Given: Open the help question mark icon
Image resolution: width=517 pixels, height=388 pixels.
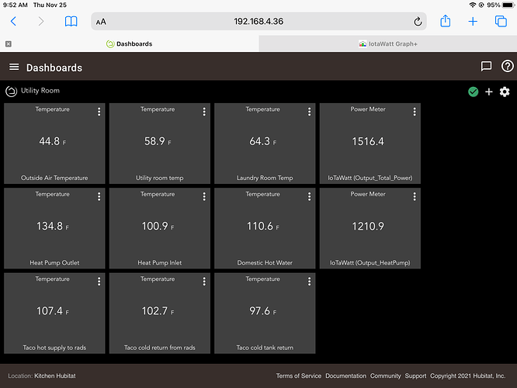Looking at the screenshot, I should (x=507, y=66).
